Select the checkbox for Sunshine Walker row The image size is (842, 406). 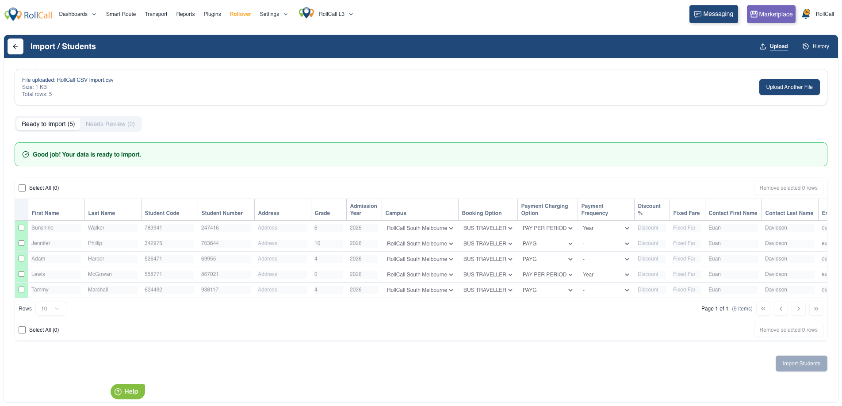(x=22, y=228)
